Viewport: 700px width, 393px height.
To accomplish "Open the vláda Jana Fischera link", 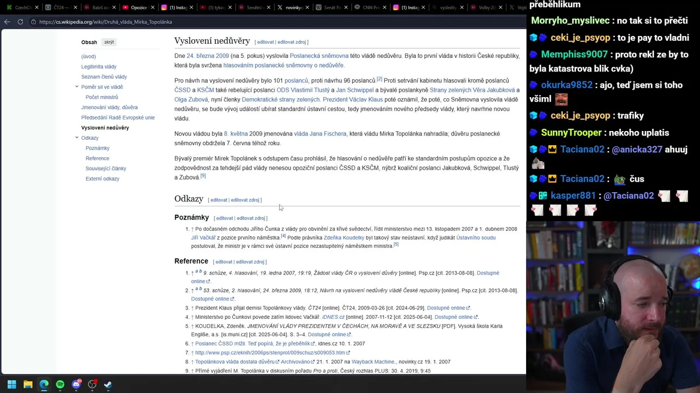I will pyautogui.click(x=320, y=134).
